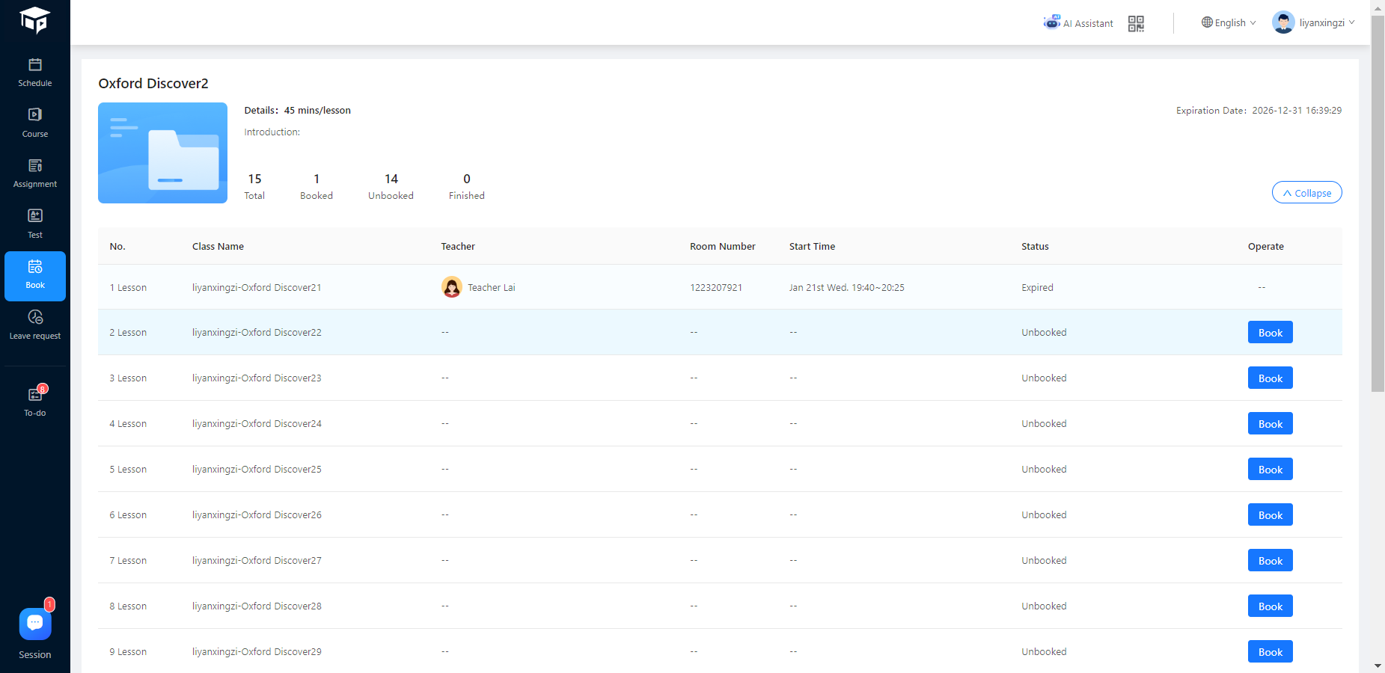Open the Leave request page
The width and height of the screenshot is (1385, 673).
pyautogui.click(x=35, y=325)
